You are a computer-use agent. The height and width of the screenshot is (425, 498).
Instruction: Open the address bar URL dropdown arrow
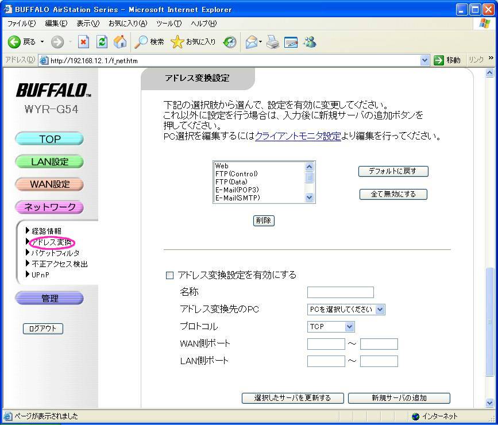point(425,60)
